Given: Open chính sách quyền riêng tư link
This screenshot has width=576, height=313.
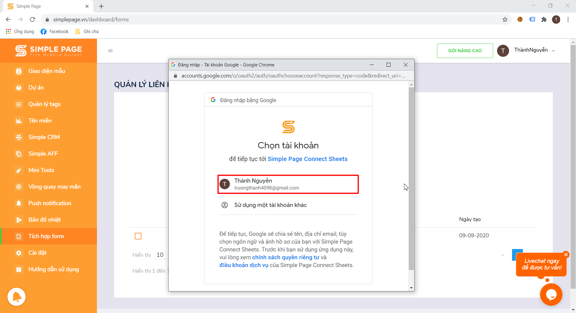Looking at the screenshot, I should [x=286, y=257].
